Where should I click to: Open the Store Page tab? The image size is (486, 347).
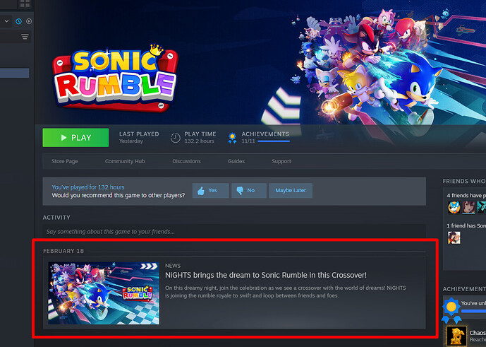[64, 161]
